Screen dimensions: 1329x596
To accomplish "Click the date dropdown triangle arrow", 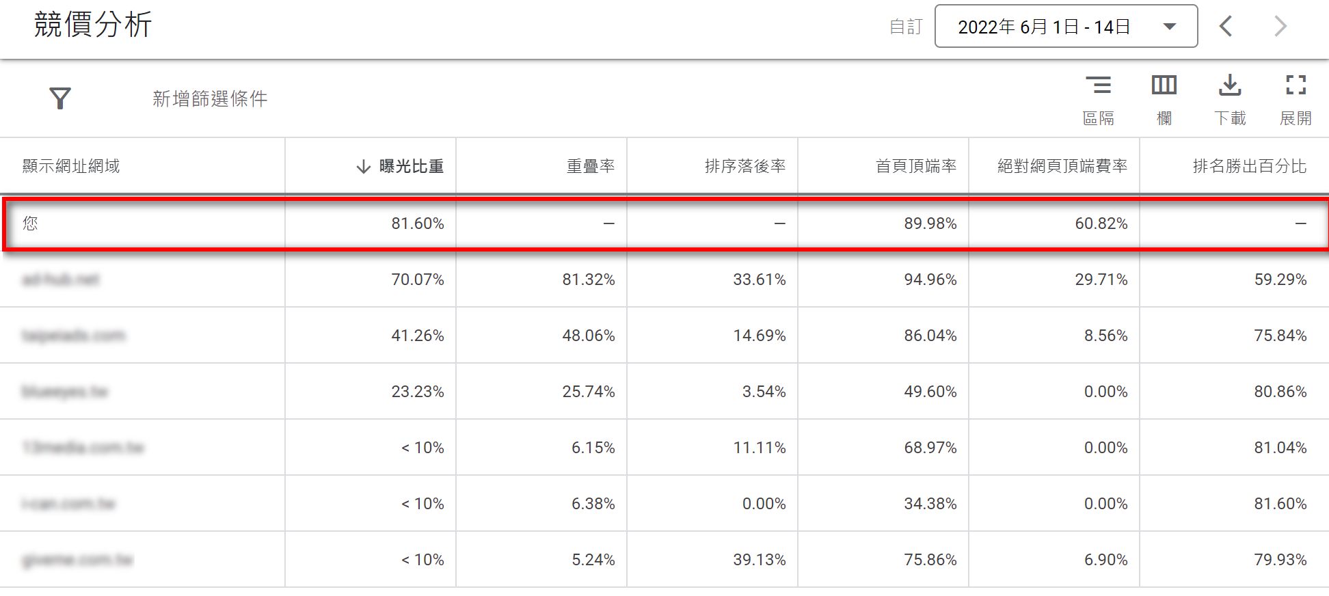I will (1170, 27).
